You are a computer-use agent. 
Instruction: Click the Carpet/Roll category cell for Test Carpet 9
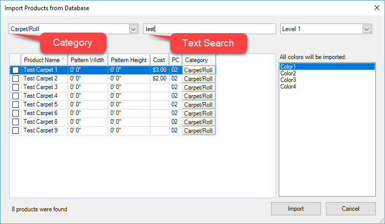click(x=199, y=130)
